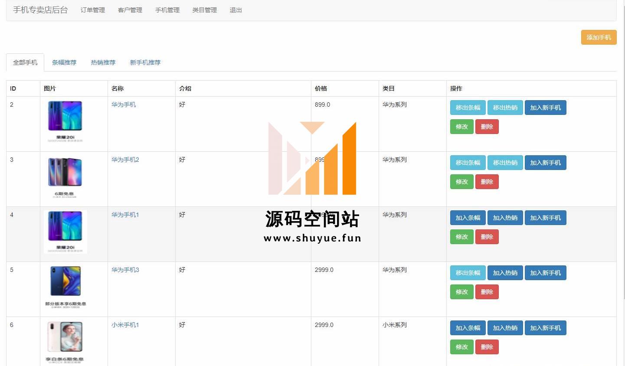This screenshot has width=625, height=366.
Task: Click the 添加手机 button
Action: click(x=599, y=37)
